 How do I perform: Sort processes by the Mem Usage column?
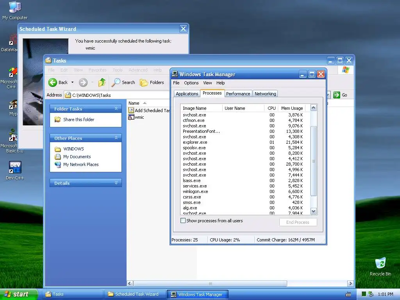point(292,108)
